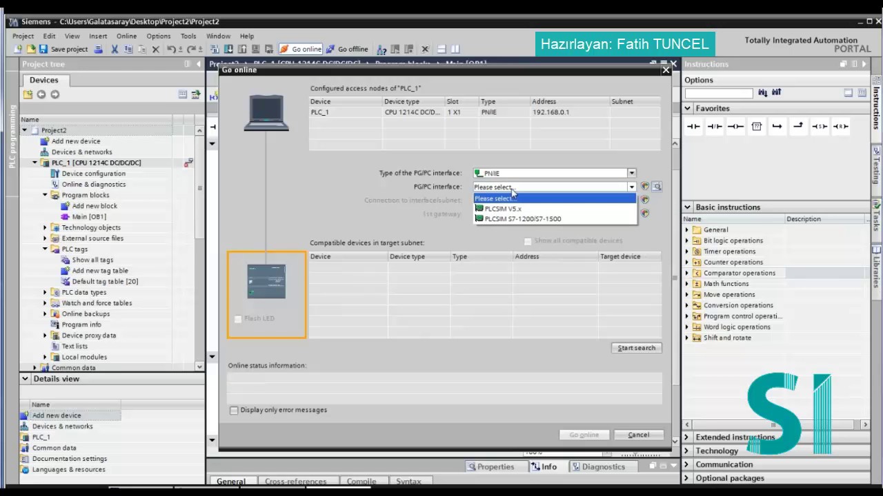Select Comparator operations in Basic instructions
Viewport: 883px width, 496px height.
pos(739,273)
